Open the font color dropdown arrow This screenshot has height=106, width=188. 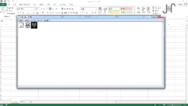39,13
